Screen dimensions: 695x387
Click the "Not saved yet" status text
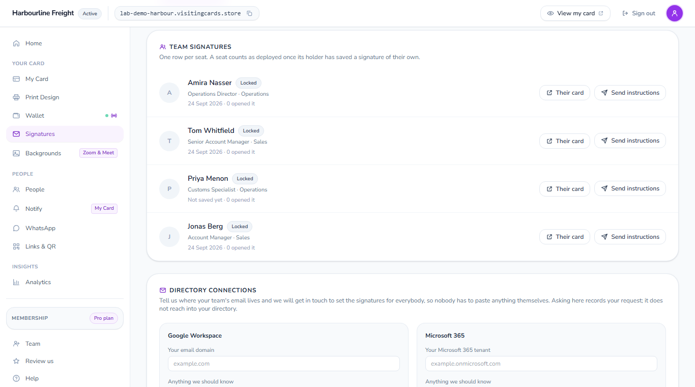(205, 200)
